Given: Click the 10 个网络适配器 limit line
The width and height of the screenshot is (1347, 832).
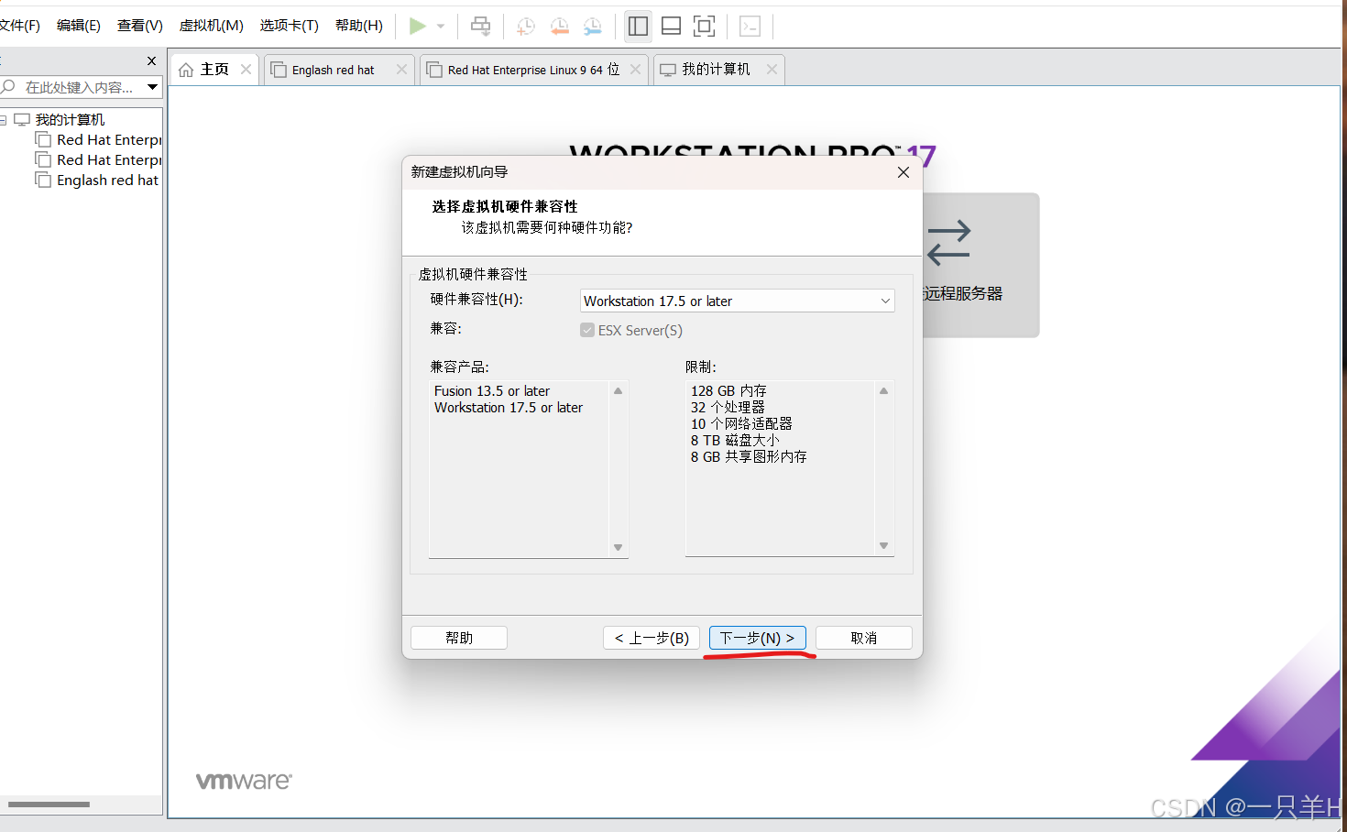Looking at the screenshot, I should point(741,424).
